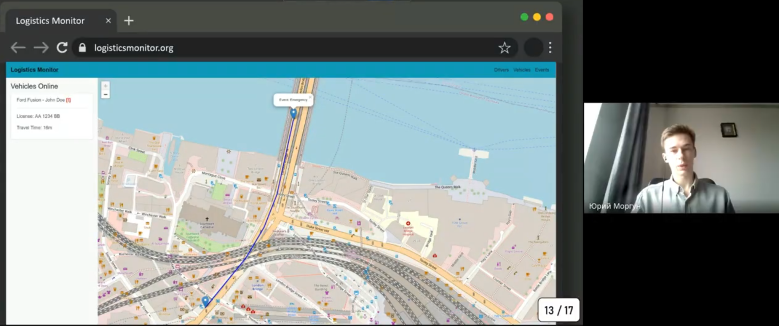Go back to the previous page
The image size is (779, 326).
point(18,48)
